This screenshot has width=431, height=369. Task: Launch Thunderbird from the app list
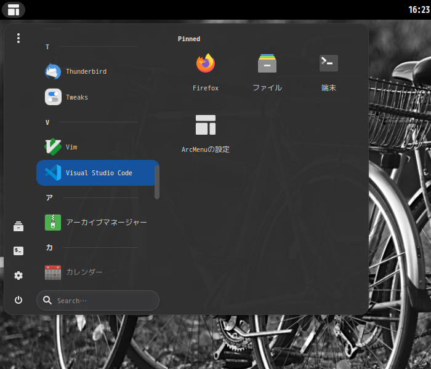(x=97, y=71)
